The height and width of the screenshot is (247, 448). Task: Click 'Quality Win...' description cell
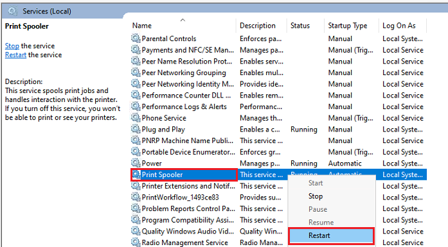coord(261,232)
